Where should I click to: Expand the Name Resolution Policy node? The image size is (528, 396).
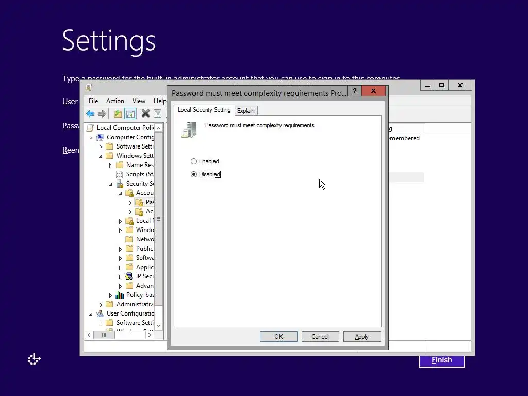point(110,166)
